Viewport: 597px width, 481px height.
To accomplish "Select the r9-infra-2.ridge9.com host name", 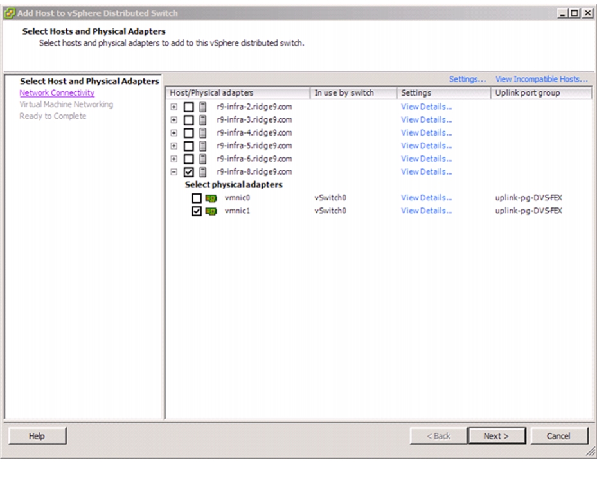I will pyautogui.click(x=254, y=107).
